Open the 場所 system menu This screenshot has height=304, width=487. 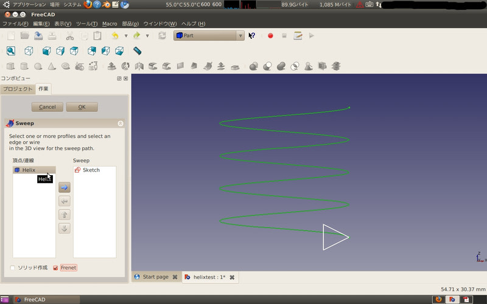(x=55, y=5)
